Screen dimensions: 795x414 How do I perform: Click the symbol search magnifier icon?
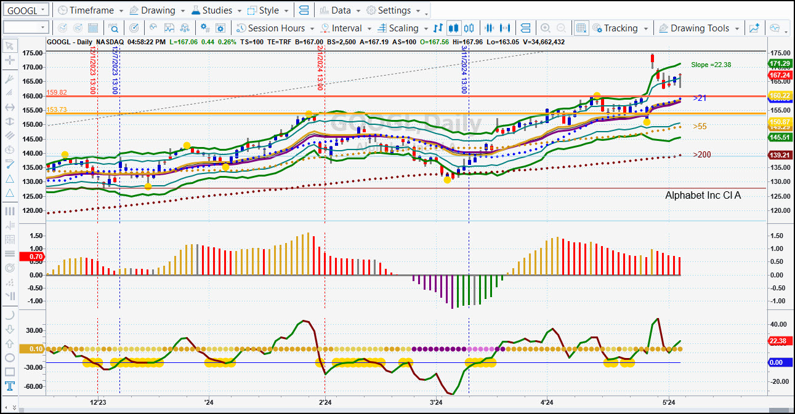(114, 28)
